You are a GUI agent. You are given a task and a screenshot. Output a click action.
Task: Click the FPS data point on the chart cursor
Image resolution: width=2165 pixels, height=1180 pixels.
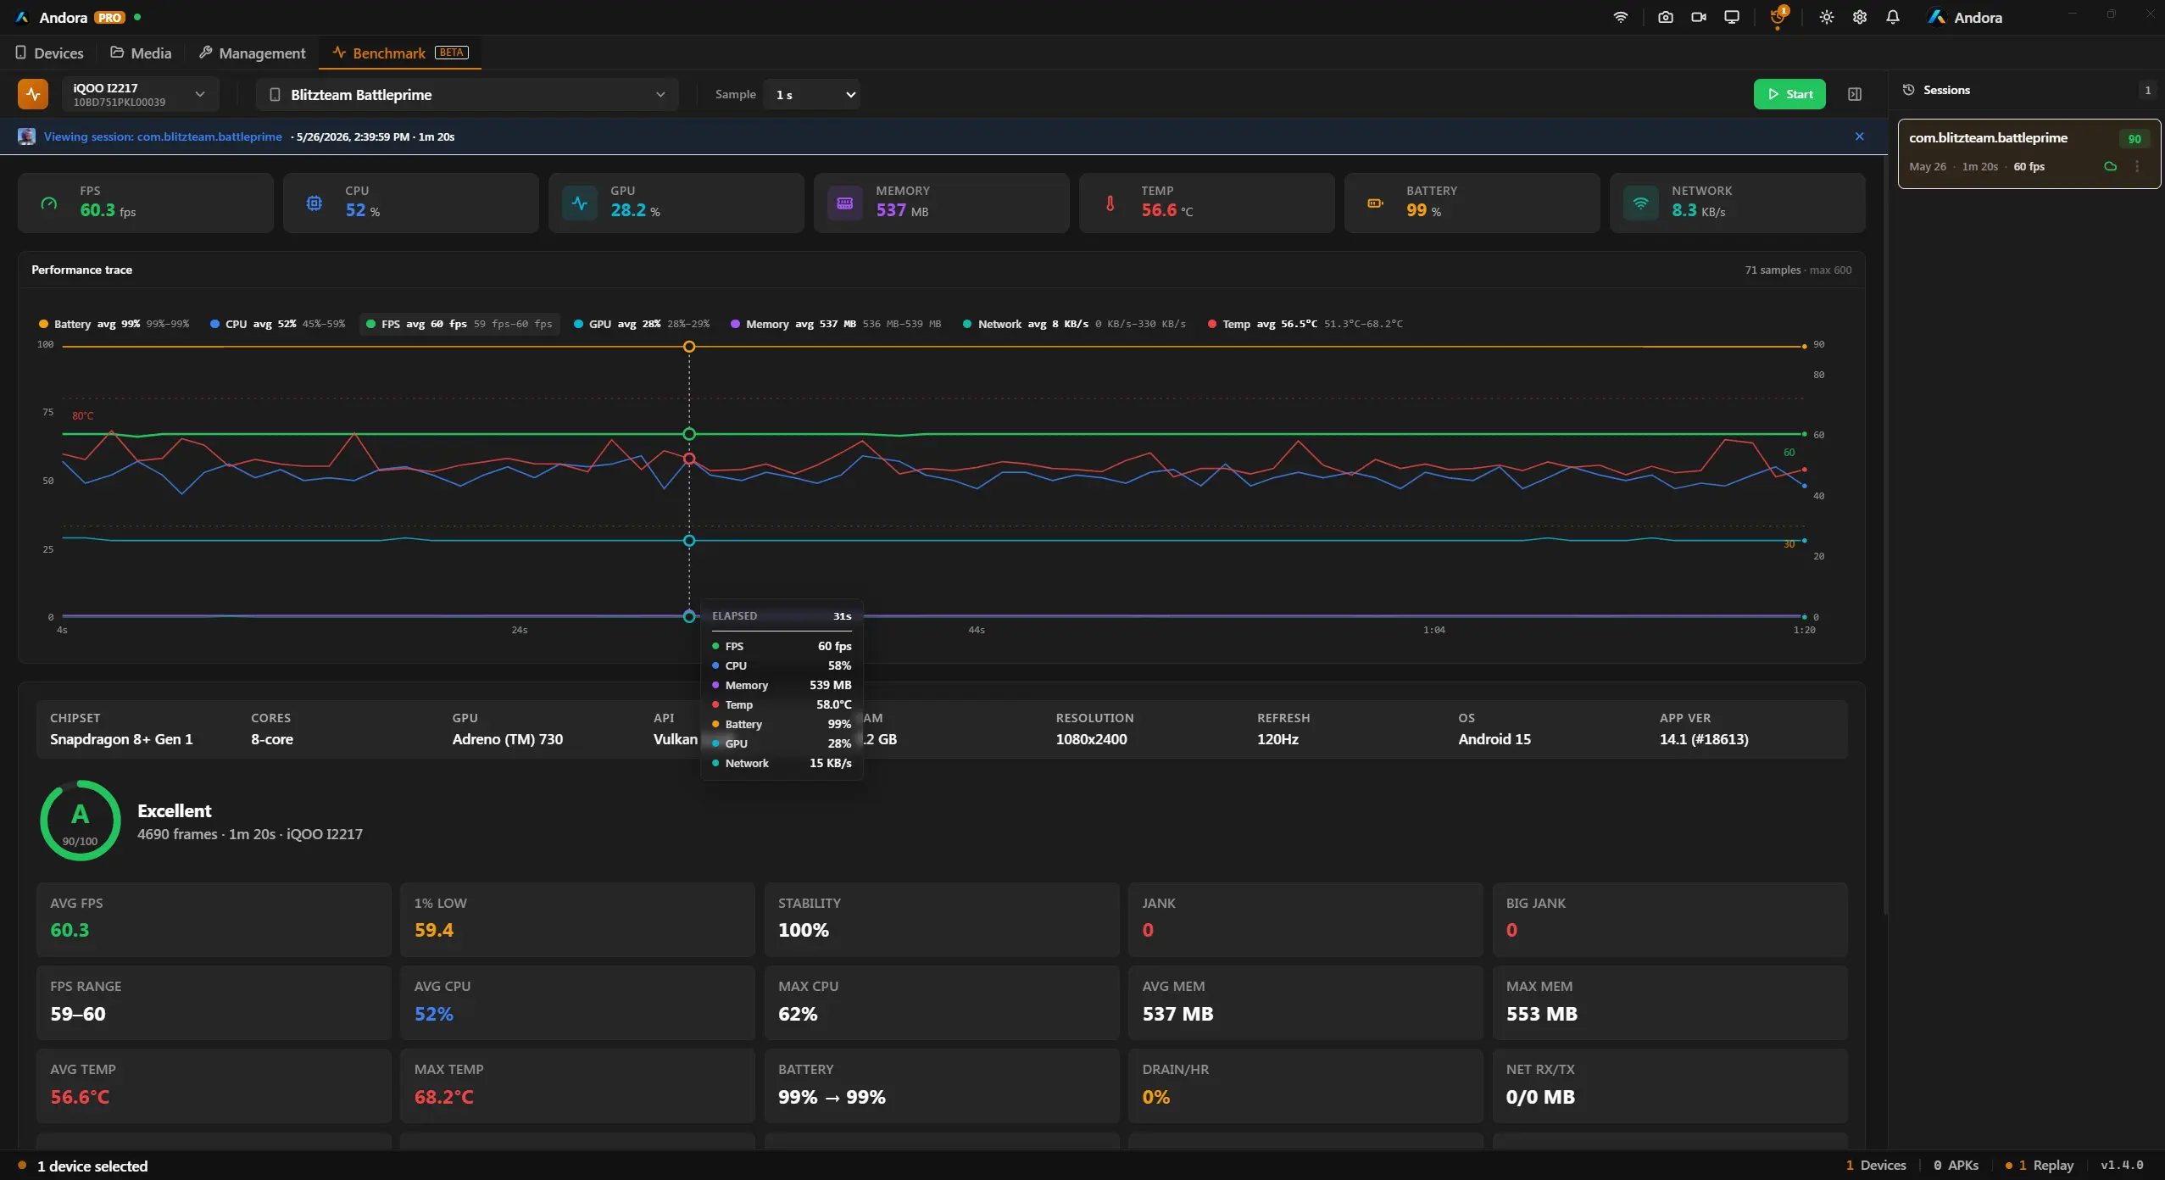point(689,434)
